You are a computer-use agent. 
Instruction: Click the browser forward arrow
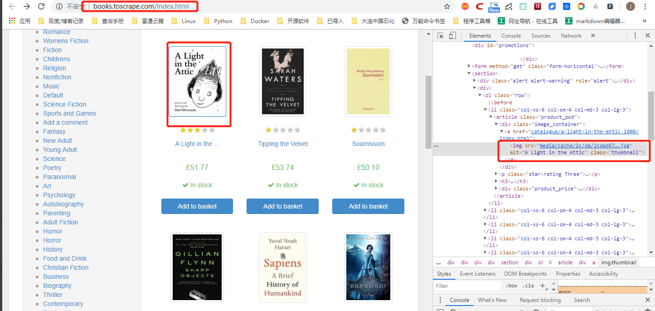pyautogui.click(x=27, y=6)
